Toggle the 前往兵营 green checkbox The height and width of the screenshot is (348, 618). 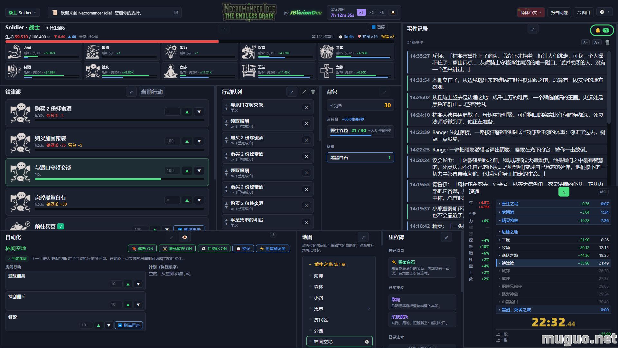(61, 227)
